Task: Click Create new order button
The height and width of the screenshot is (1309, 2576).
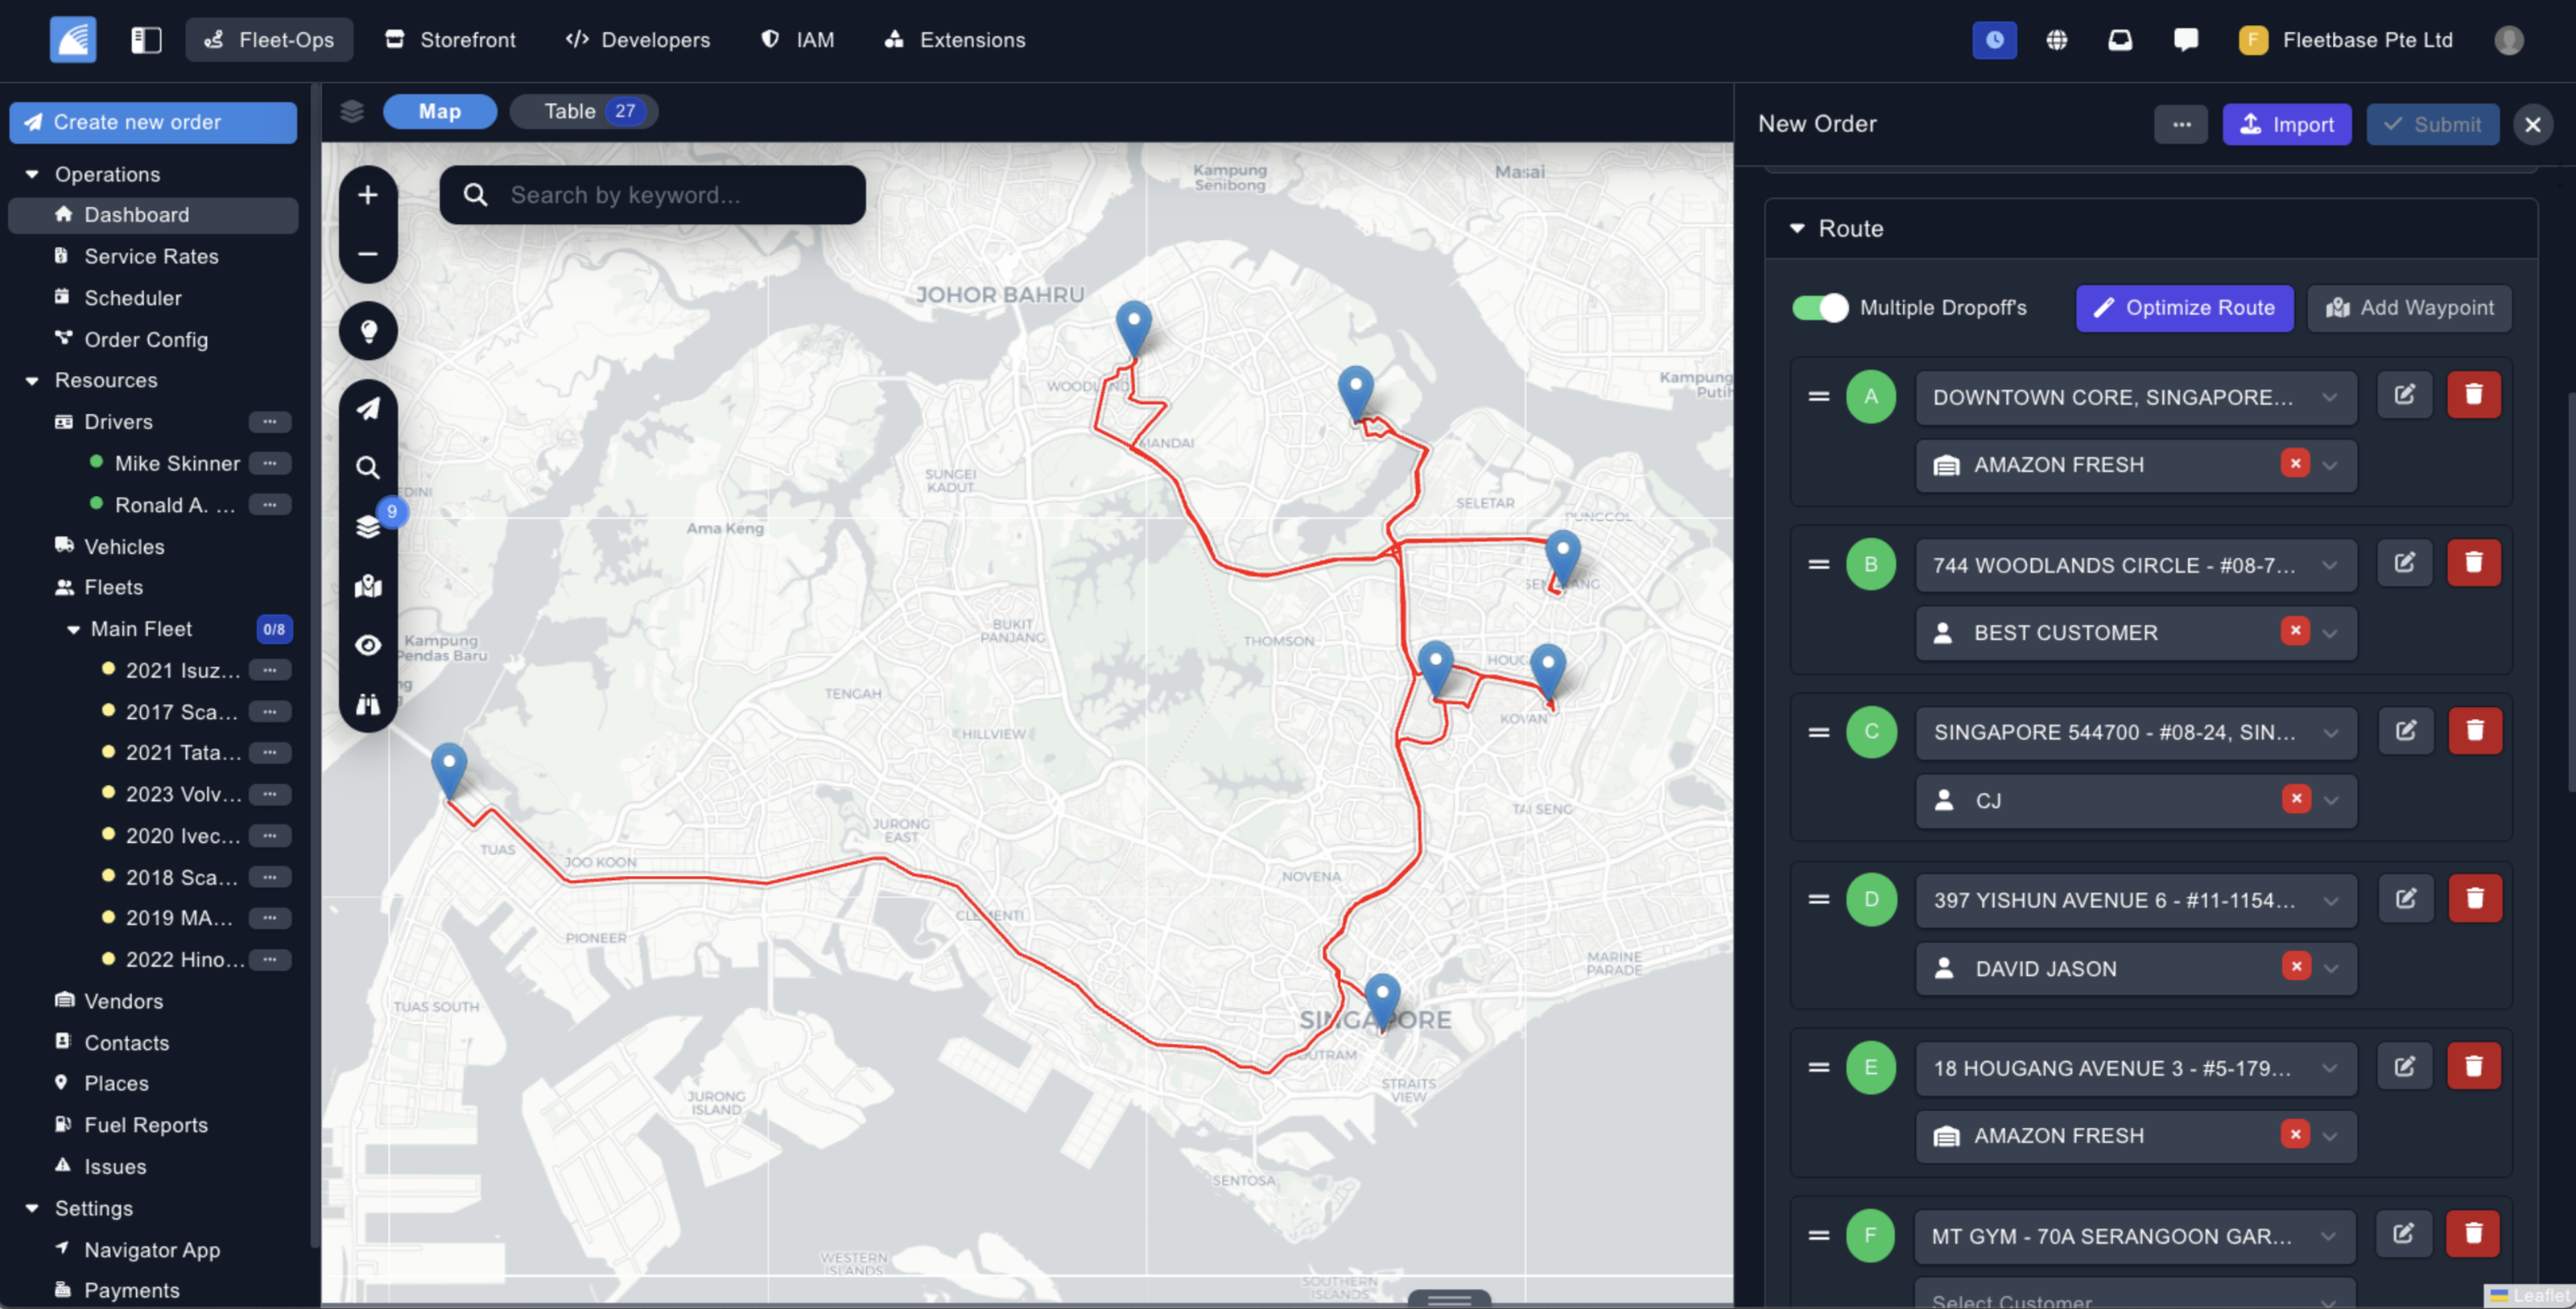Action: click(153, 122)
